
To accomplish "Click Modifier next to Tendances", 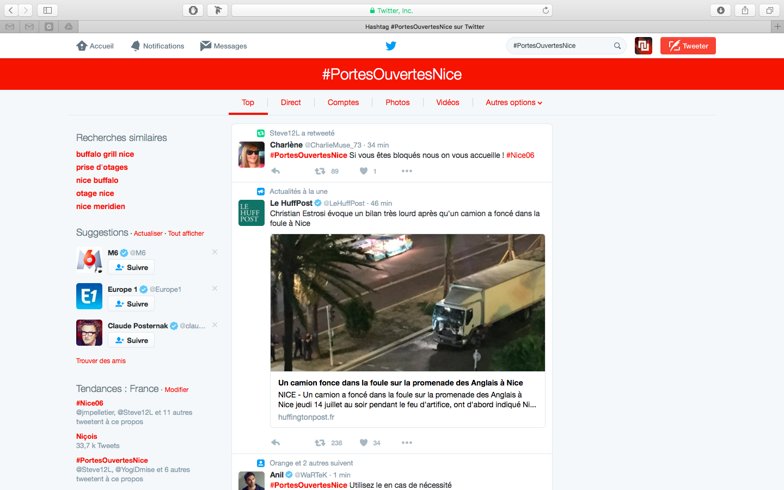I will coord(176,390).
